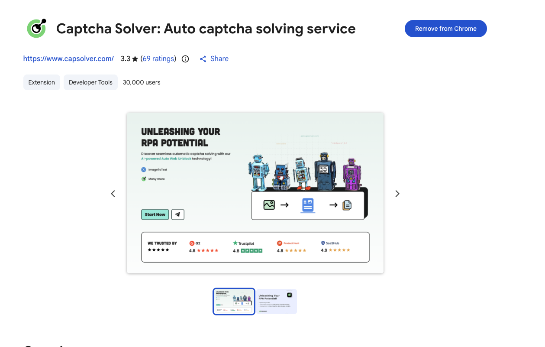Click the Trustpilot star logo
Viewport: 545px width, 347px height.
(x=235, y=243)
